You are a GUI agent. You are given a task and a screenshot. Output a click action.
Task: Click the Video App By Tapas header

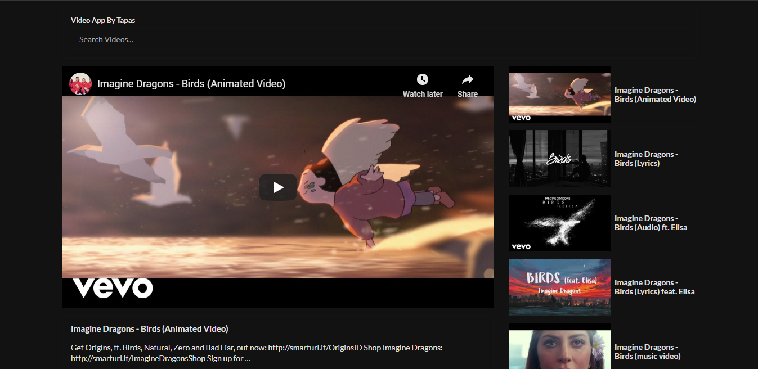103,20
